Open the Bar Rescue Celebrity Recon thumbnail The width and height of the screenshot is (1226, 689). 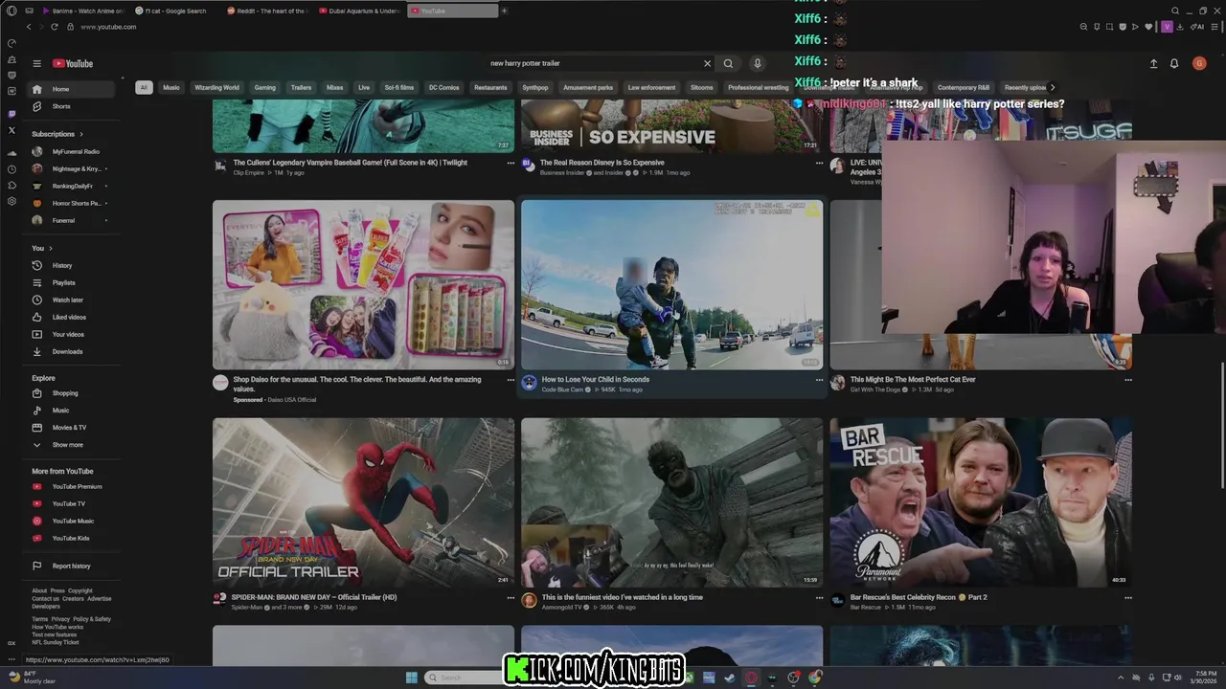981,502
